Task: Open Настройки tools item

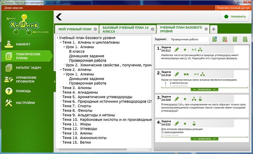Action: (27, 103)
